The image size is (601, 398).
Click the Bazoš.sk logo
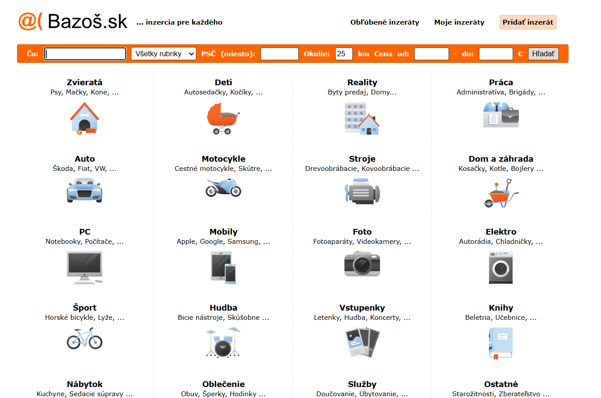point(73,21)
